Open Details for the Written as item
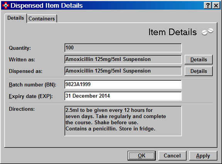This screenshot has height=164, width=222. coord(198,59)
